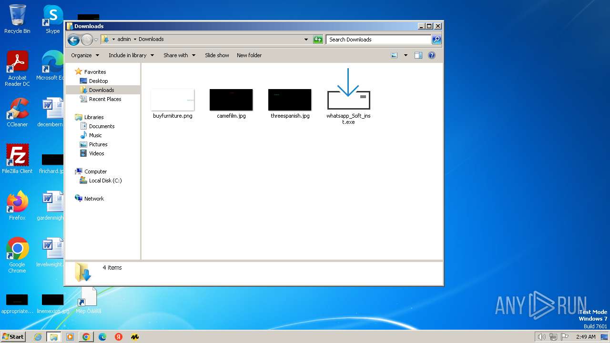The width and height of the screenshot is (610, 343).
Task: Select the appropriate... file on desktop
Action: pyautogui.click(x=17, y=304)
